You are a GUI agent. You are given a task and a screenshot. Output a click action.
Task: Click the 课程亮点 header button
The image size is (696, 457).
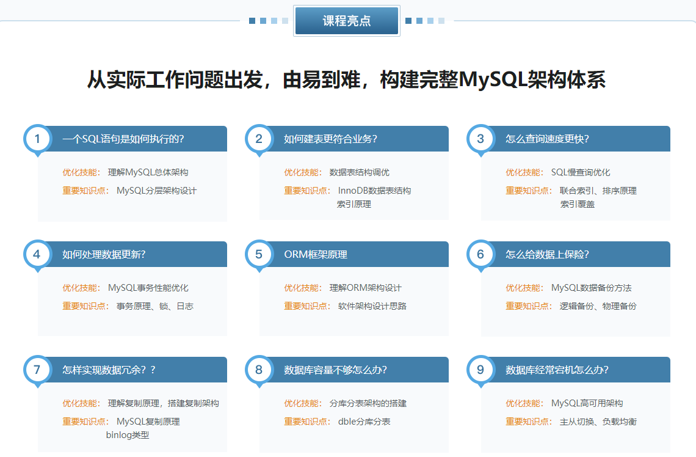(x=346, y=20)
